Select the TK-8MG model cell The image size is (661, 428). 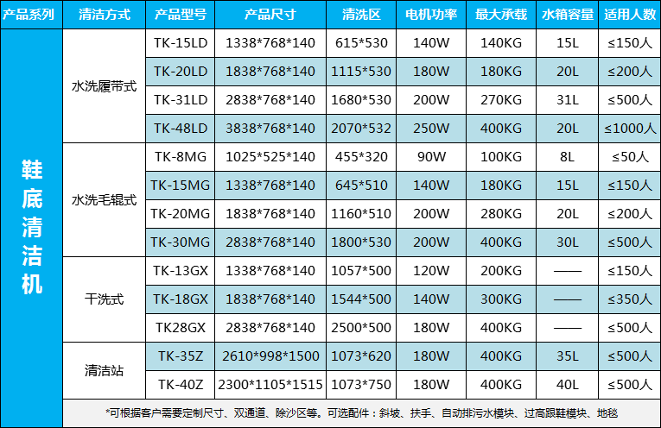180,157
